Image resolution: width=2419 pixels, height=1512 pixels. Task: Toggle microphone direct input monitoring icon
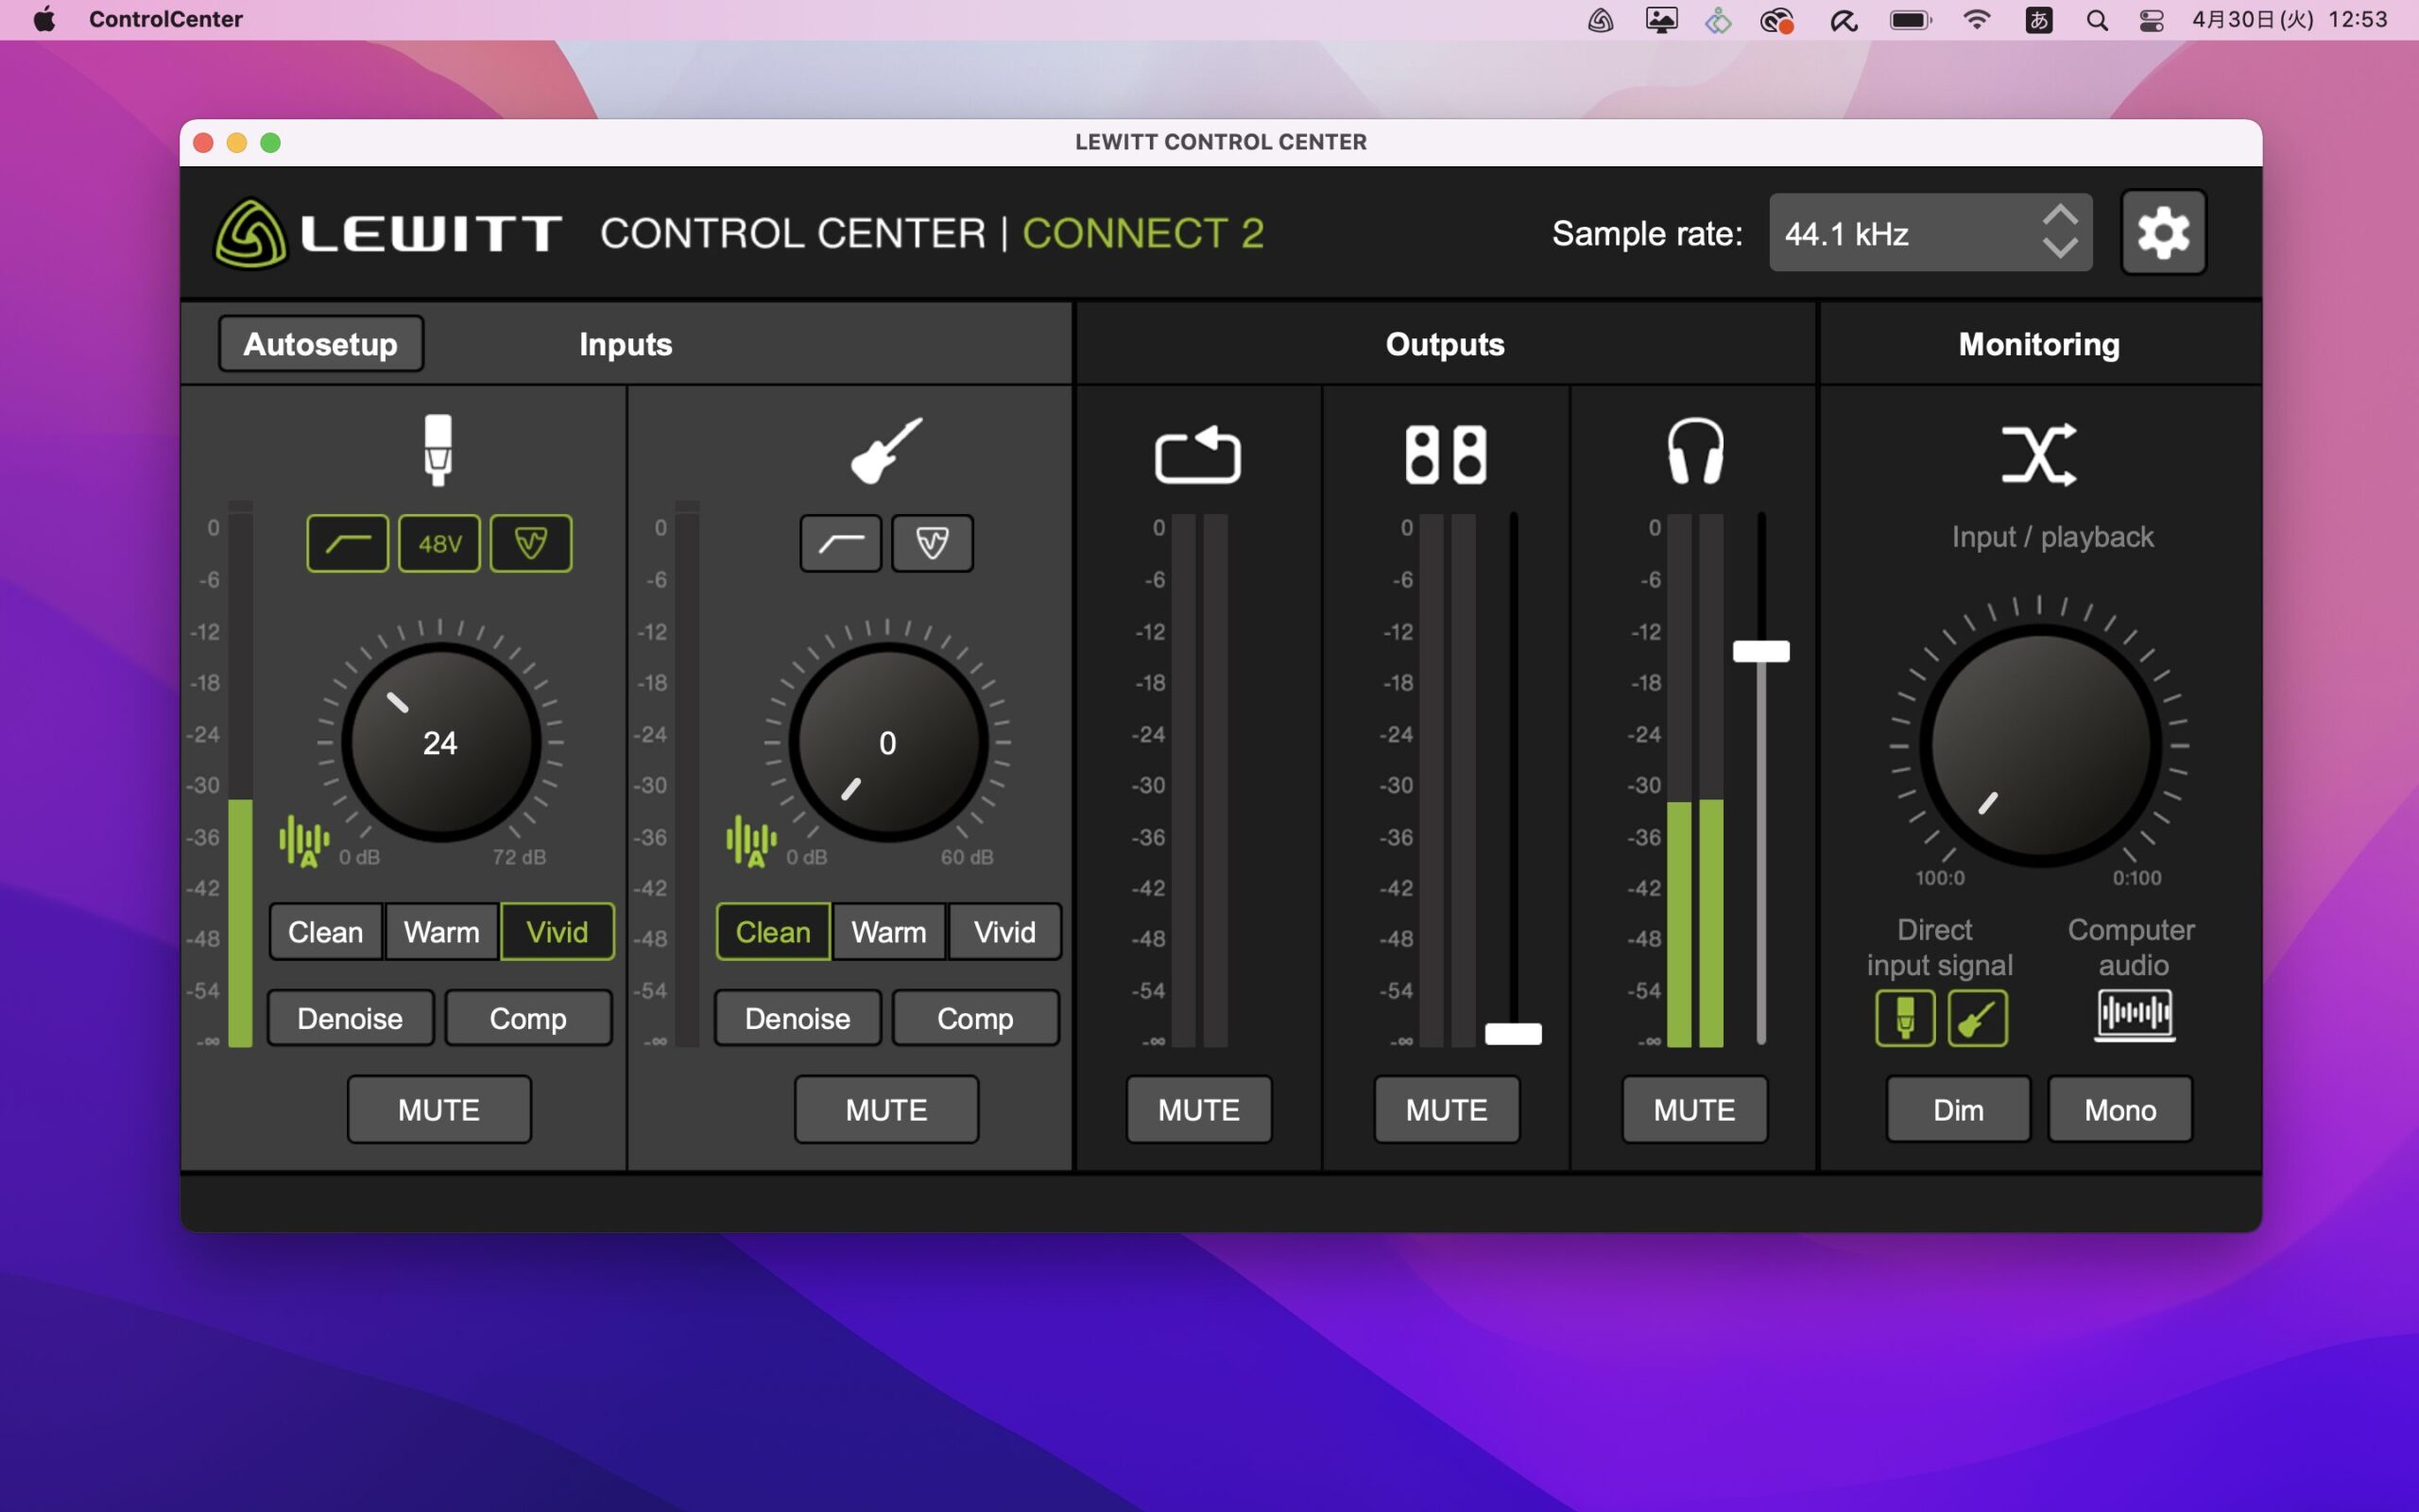1905,1018
